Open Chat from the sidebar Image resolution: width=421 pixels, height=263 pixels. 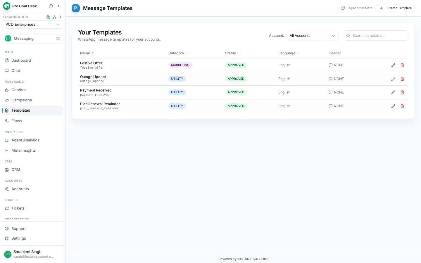[32, 71]
